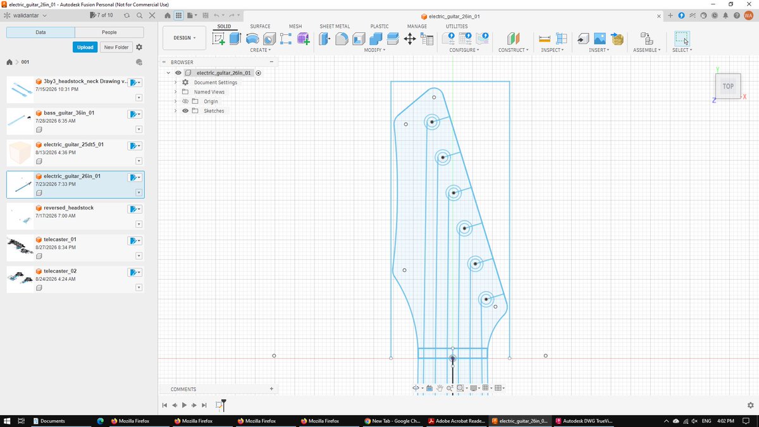Switch to UTILITIES tab
The image size is (759, 427).
click(457, 26)
